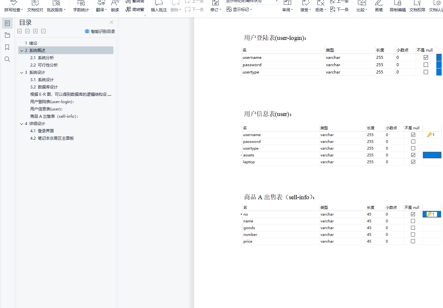Select outline entry 用户信息表(user)
443x308 pixels.
(47, 109)
